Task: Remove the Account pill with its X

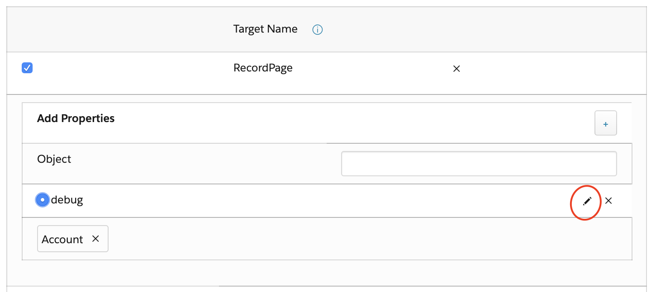Action: click(95, 239)
